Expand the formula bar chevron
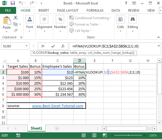 [159, 46]
